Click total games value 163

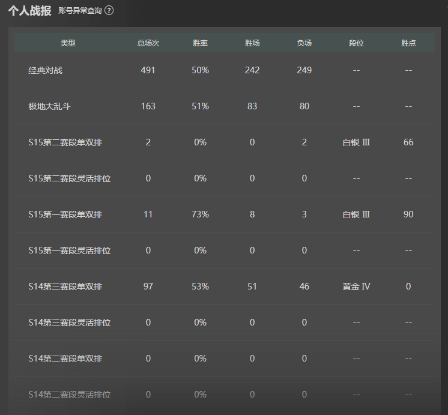tap(148, 106)
